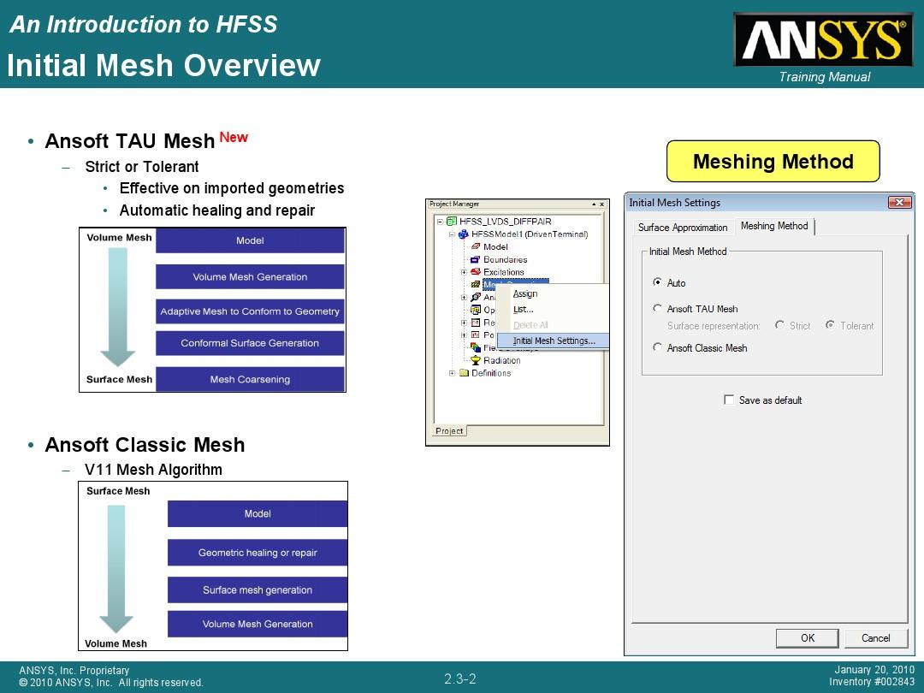Click the slide number 2.3-2
Image resolution: width=924 pixels, height=693 pixels.
click(460, 678)
